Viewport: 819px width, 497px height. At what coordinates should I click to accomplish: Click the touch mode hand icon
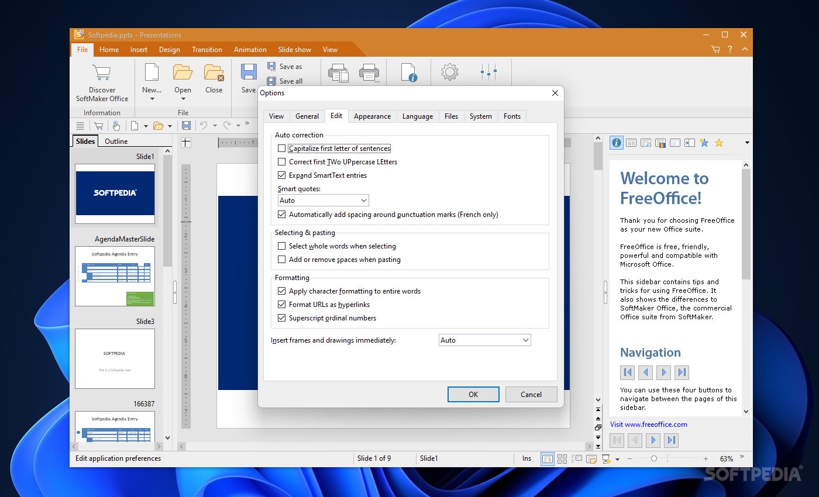(x=116, y=126)
